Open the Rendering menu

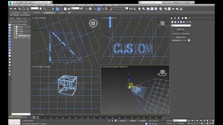81,5
